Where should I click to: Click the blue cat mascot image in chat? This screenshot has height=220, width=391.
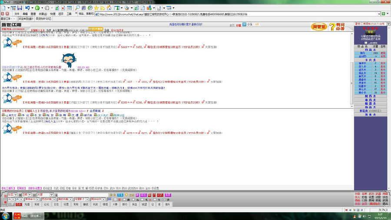tap(69, 60)
